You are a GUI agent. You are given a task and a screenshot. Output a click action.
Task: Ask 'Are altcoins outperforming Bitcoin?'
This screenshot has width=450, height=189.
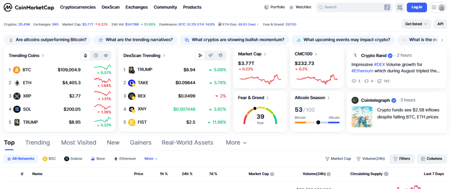(47, 40)
